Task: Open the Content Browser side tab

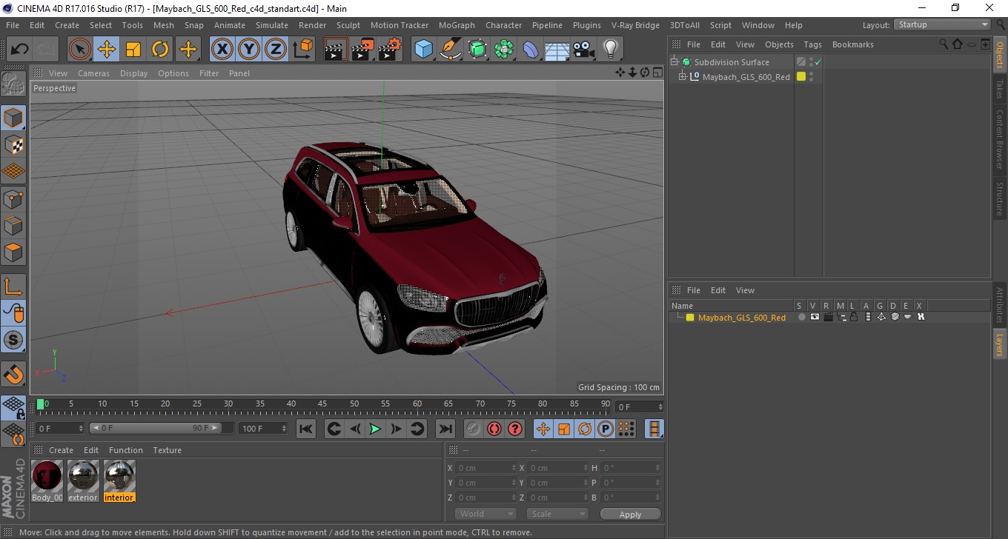Action: point(1000,140)
